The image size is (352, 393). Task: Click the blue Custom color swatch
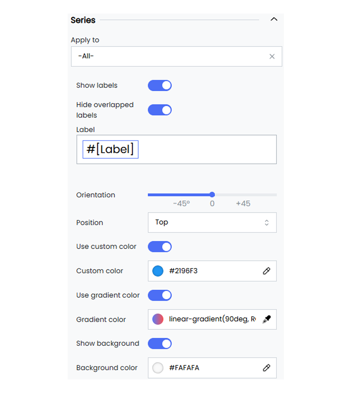point(158,271)
